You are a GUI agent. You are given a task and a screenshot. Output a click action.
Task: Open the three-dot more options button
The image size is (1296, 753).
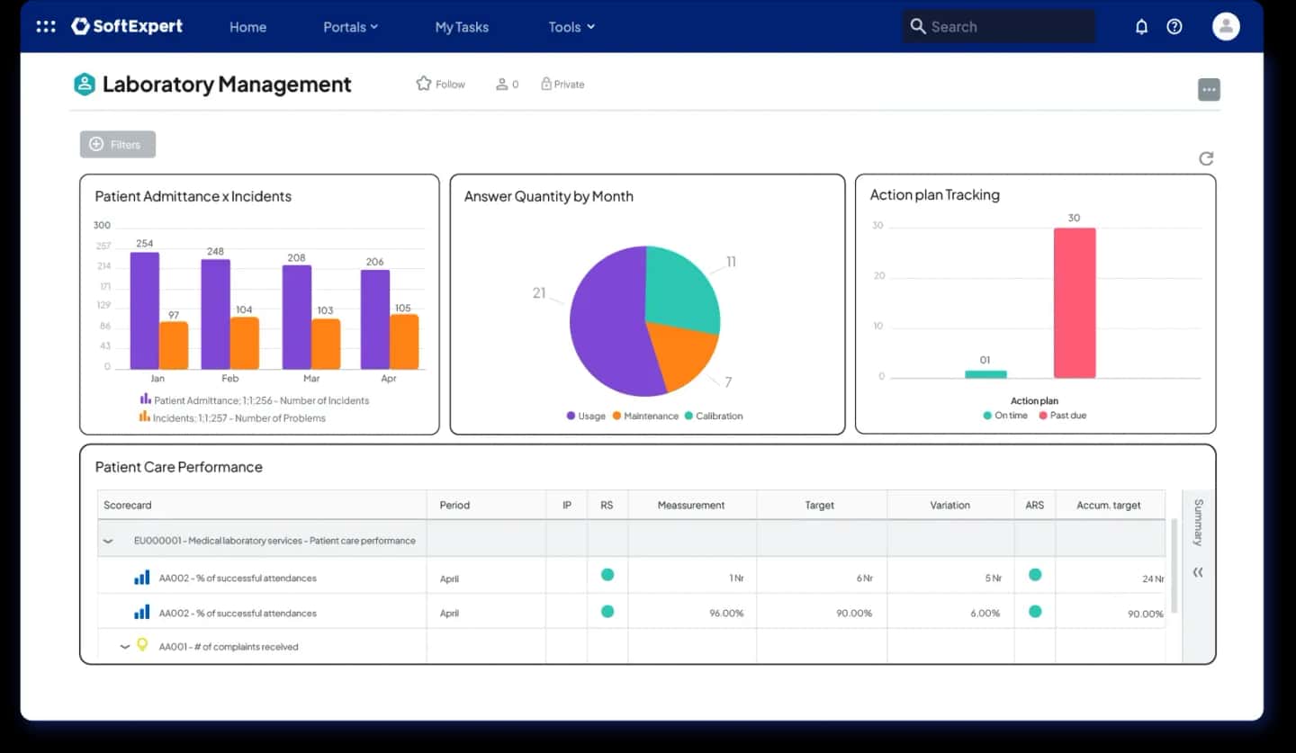tap(1209, 90)
